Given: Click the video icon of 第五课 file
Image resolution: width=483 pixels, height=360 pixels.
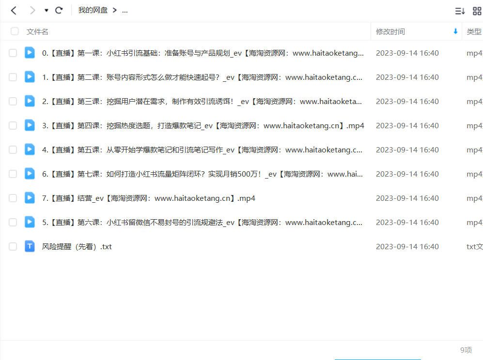Looking at the screenshot, I should 30,149.
